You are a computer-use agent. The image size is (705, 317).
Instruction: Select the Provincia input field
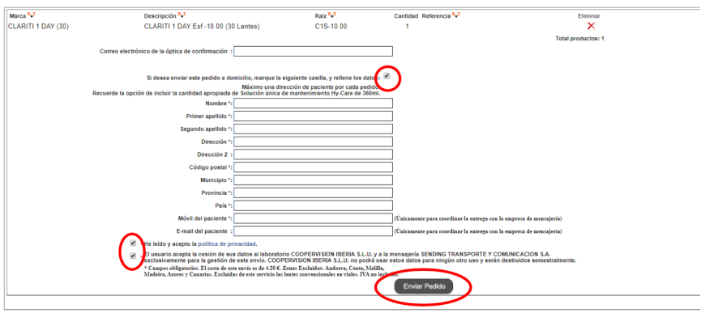click(x=314, y=192)
